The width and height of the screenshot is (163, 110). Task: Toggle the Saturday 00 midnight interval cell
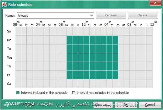(x=18, y=84)
